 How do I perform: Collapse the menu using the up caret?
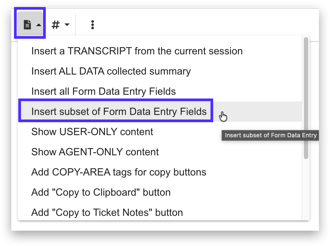(x=39, y=25)
